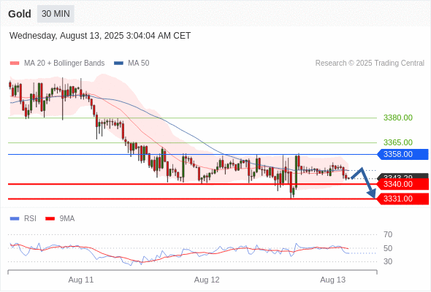Click the blue downward forecast arrow
Image resolution: width=431 pixels, height=292 pixels.
coord(364,182)
